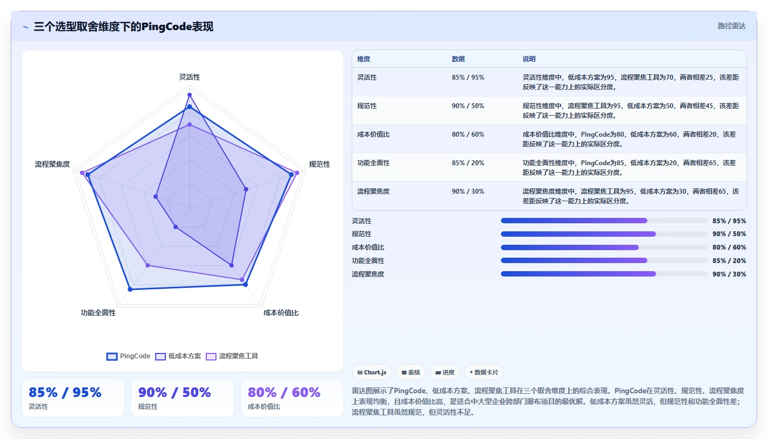Viewport: 768px width, 439px height.
Task: Click the 维度 table column header
Action: (x=364, y=59)
